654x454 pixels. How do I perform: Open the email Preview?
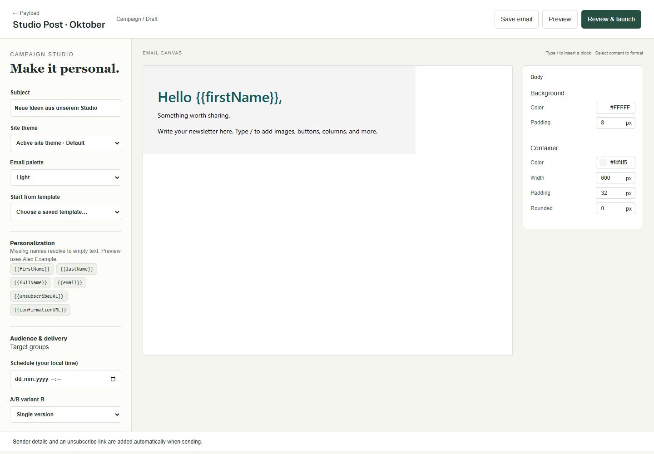point(560,19)
